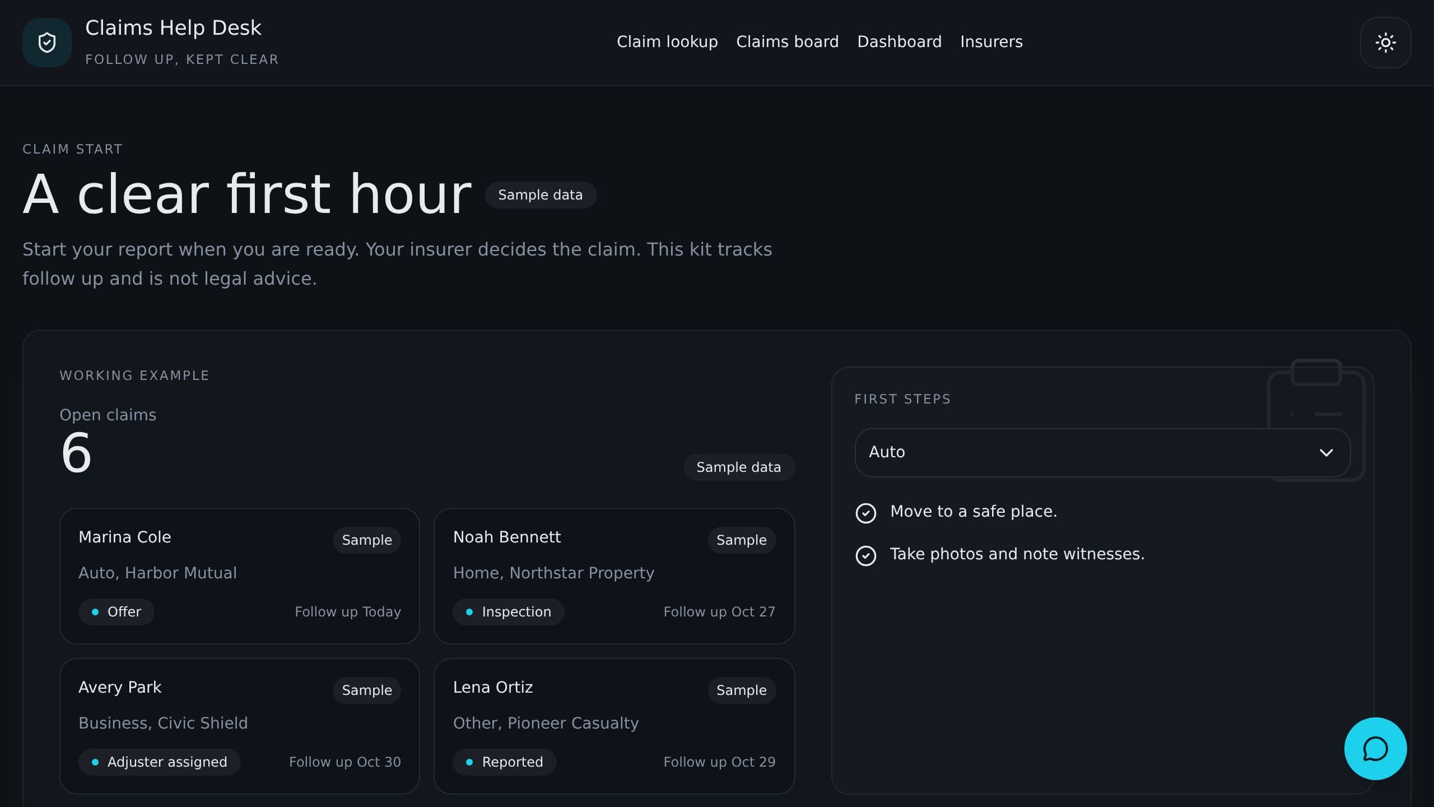Click the Reported status pill

coord(504,762)
